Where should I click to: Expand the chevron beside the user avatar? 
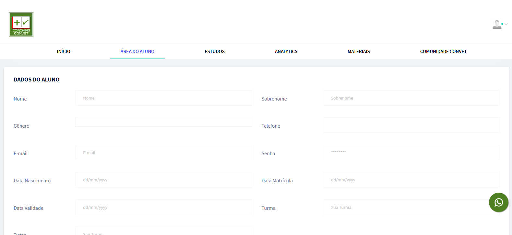pyautogui.click(x=506, y=24)
